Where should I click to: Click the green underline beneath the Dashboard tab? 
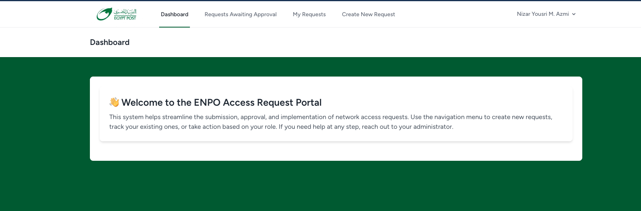point(175,27)
